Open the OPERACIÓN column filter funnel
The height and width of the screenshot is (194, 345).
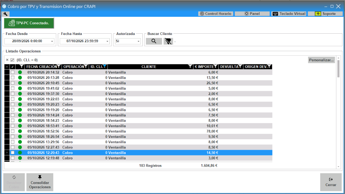coord(86,66)
